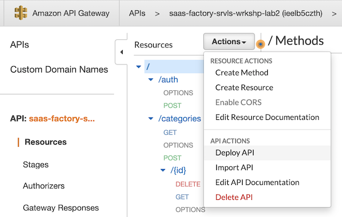Select the /{id} resource
This screenshot has height=217, width=342.
point(178,170)
